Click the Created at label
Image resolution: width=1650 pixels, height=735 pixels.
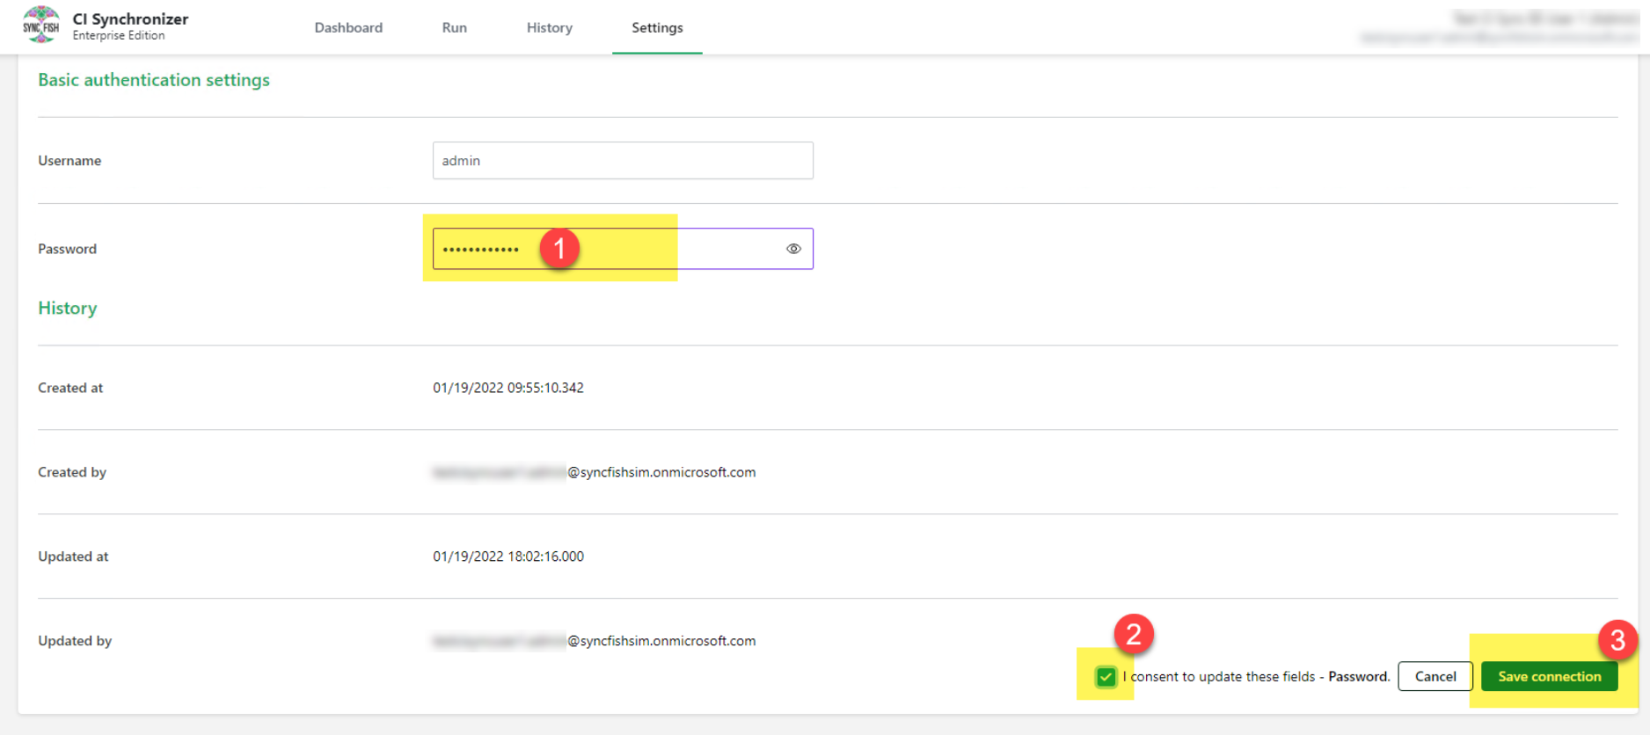pyautogui.click(x=70, y=388)
